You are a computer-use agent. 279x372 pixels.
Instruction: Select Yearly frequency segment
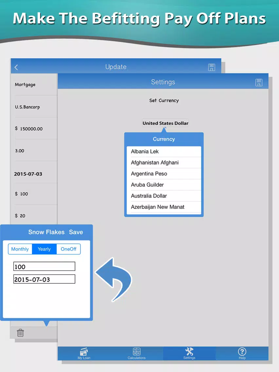44,249
